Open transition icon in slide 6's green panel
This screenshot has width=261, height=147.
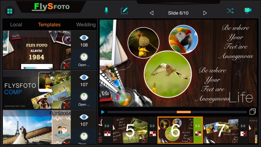(198, 133)
